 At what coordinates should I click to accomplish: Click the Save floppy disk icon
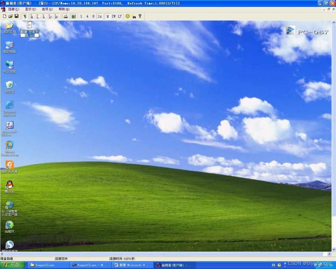[17, 16]
